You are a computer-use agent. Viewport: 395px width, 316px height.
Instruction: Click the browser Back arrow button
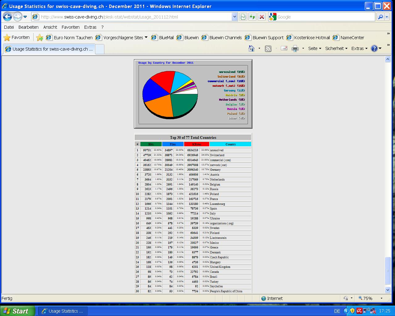click(x=8, y=17)
